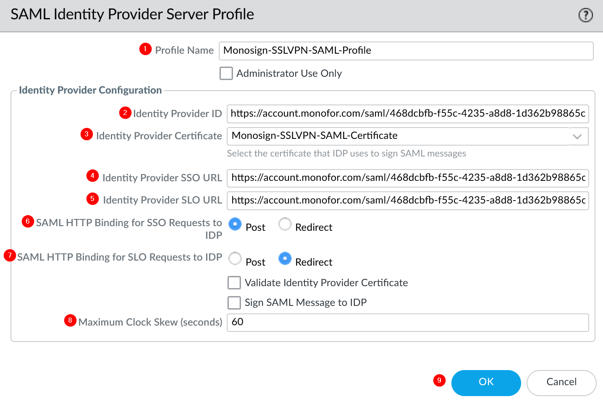Choose Redirect for SLO Requests binding
This screenshot has width=603, height=407.
(285, 258)
